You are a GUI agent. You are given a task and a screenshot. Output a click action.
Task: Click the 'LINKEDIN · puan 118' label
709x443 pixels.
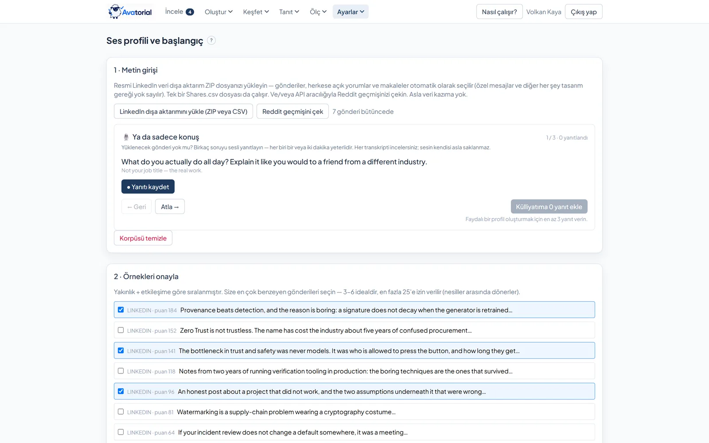click(151, 372)
